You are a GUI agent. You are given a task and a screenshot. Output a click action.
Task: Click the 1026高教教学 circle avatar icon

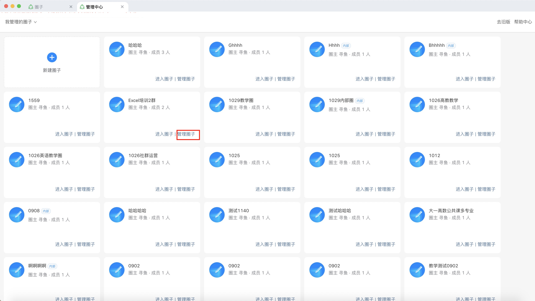pyautogui.click(x=417, y=105)
